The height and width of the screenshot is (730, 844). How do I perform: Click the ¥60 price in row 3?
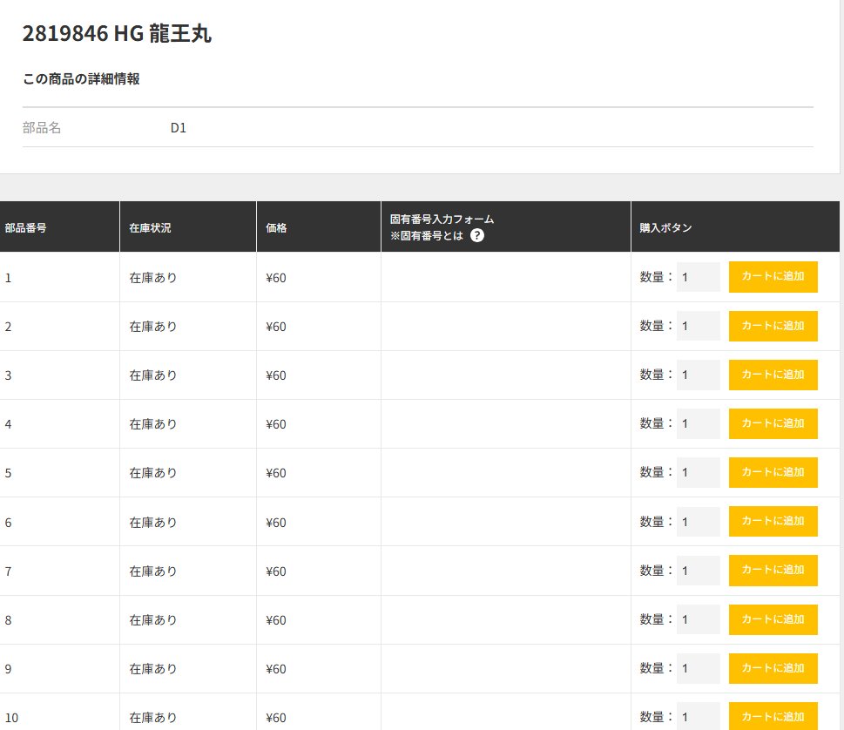275,375
